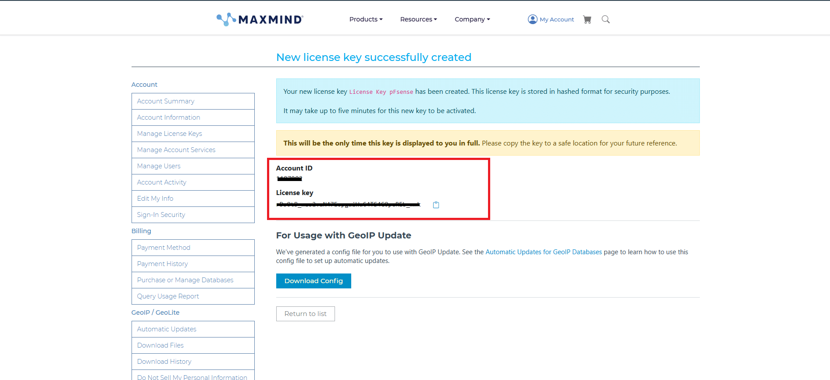The height and width of the screenshot is (380, 830).
Task: Click the search magnifier icon
Action: [606, 19]
